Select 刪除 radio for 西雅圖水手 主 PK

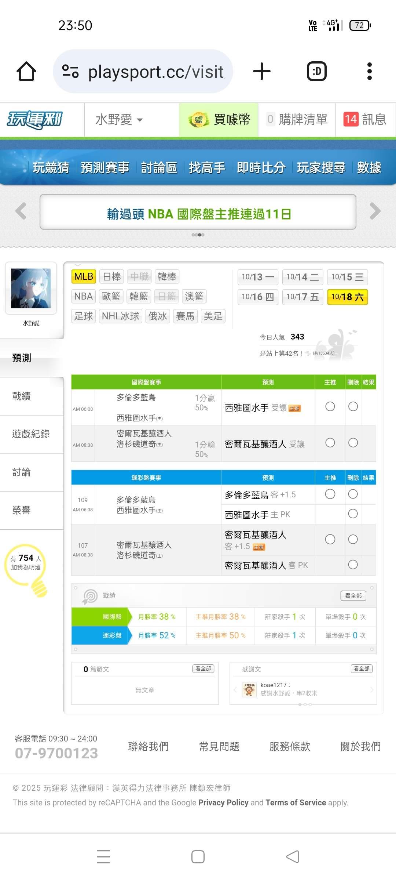pyautogui.click(x=353, y=514)
